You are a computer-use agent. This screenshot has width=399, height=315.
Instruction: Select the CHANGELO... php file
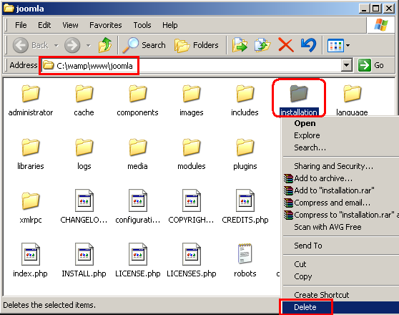click(84, 207)
